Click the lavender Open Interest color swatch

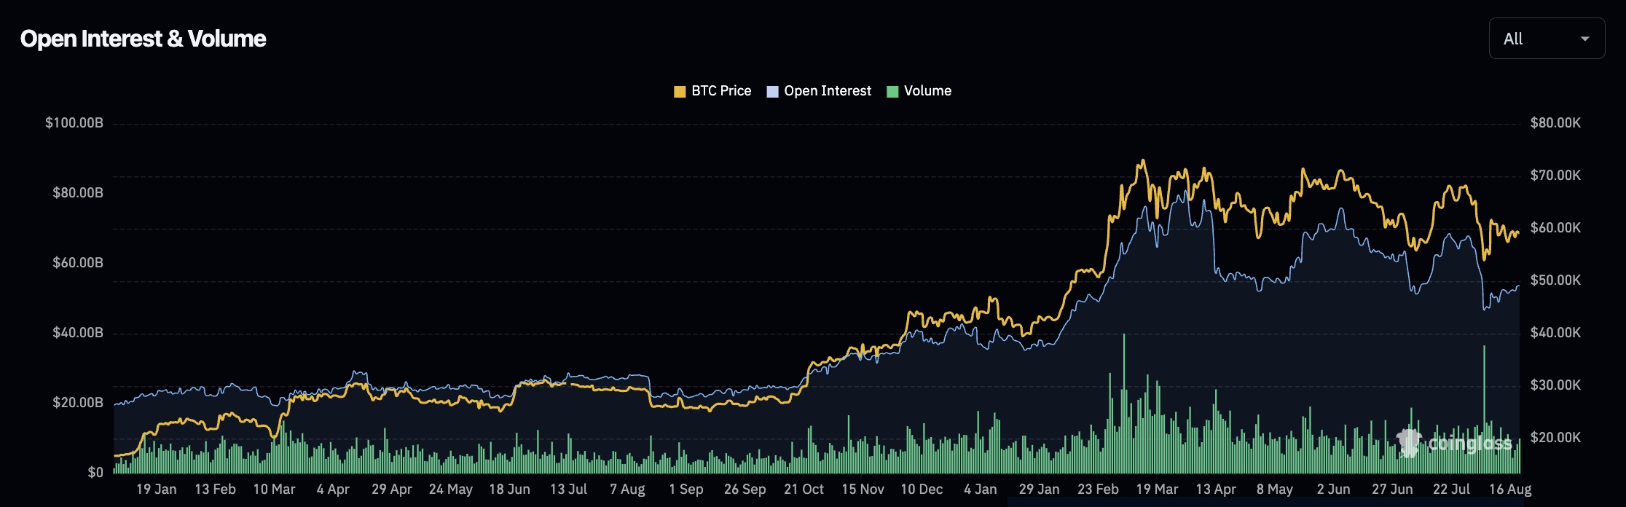(x=772, y=92)
